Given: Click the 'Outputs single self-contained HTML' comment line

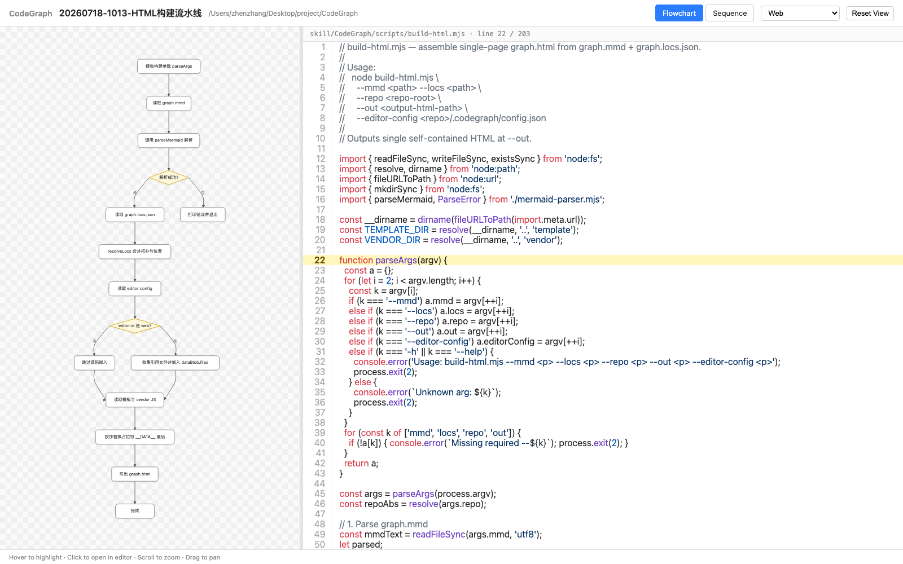Looking at the screenshot, I should [435, 138].
